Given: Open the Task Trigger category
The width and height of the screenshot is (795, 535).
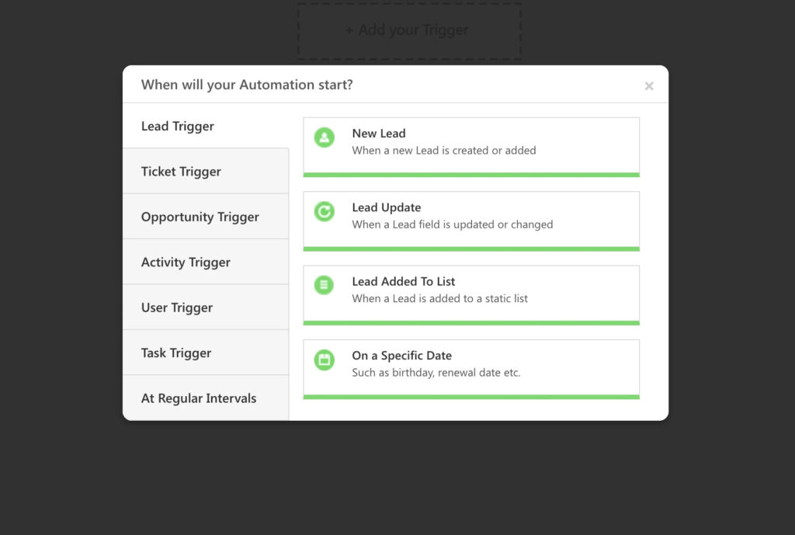Looking at the screenshot, I should click(x=175, y=353).
